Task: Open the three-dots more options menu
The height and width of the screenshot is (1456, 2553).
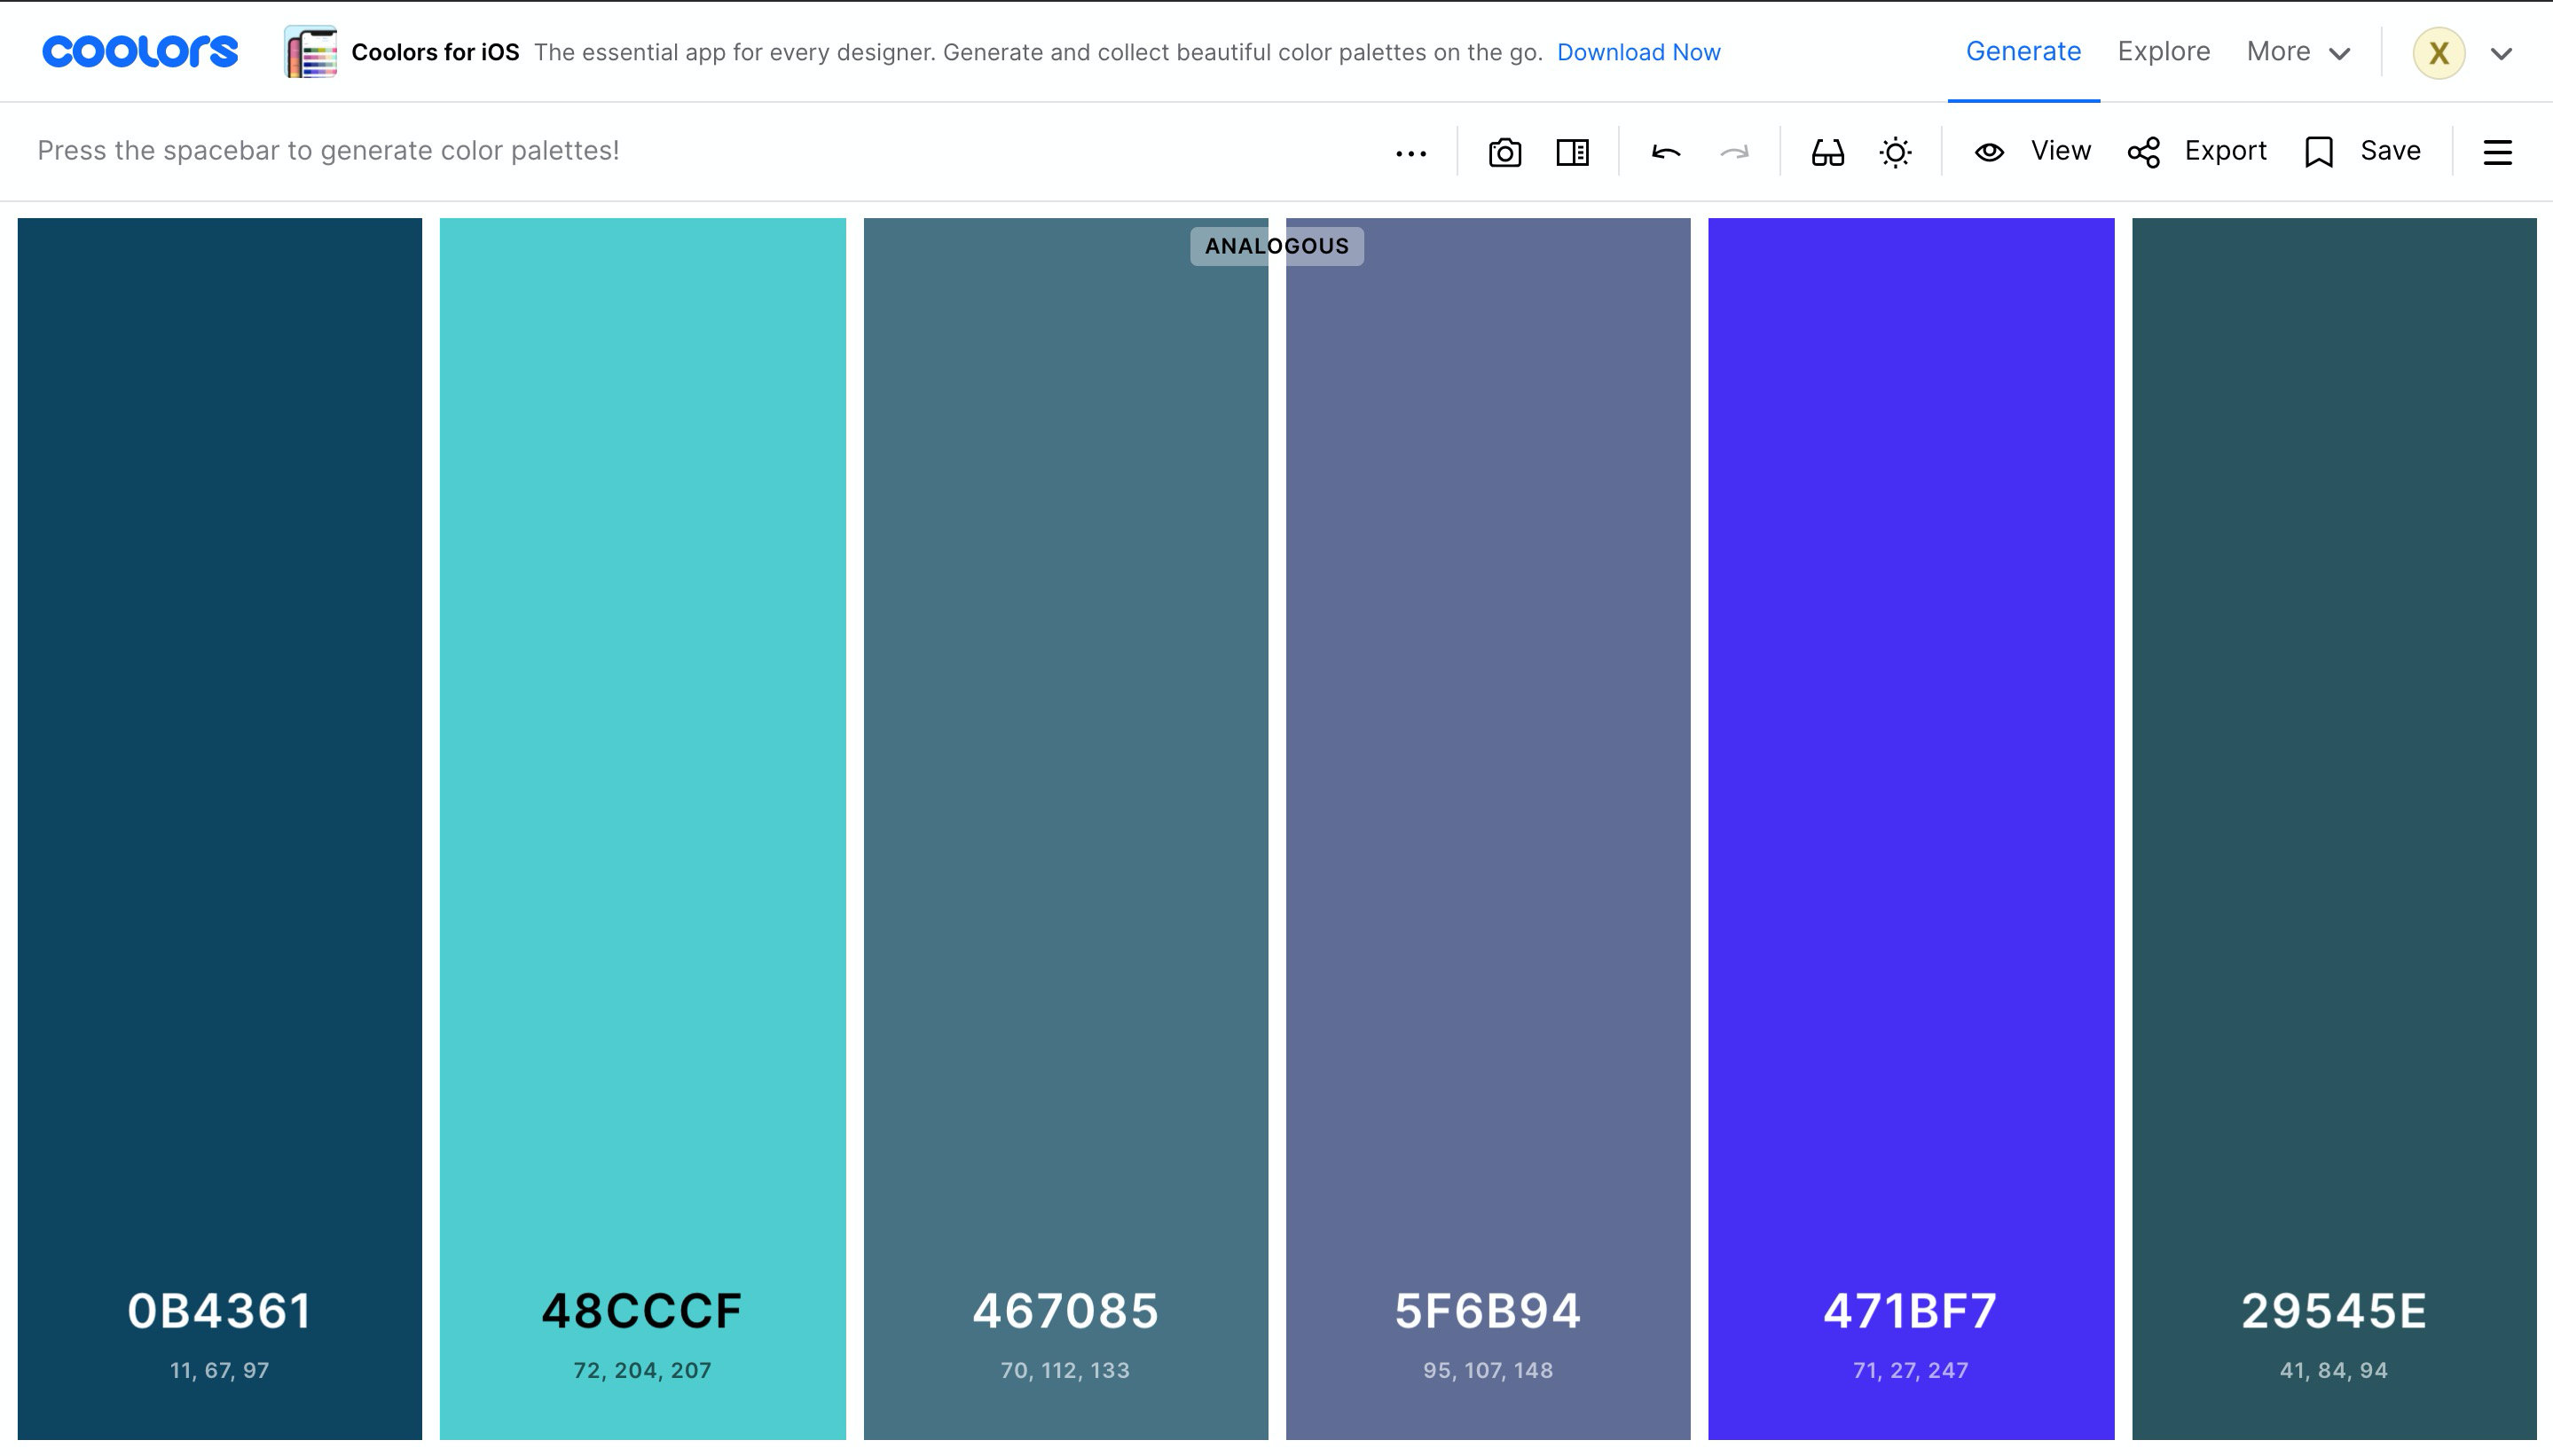Action: click(x=1410, y=153)
